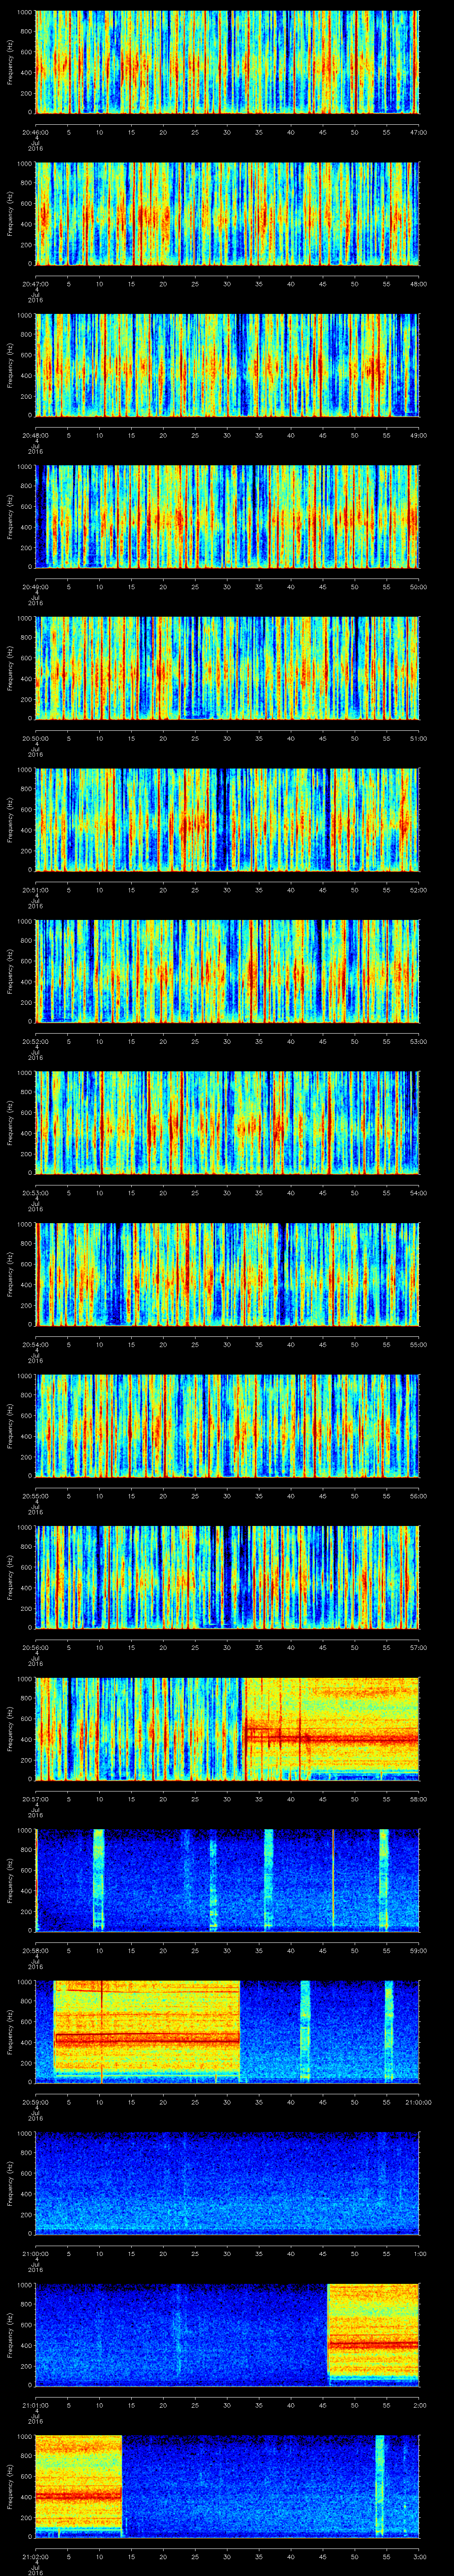Select the spectrogram panel starting at 20:56:00
This screenshot has height=2576, width=454.
pyautogui.click(x=227, y=1577)
